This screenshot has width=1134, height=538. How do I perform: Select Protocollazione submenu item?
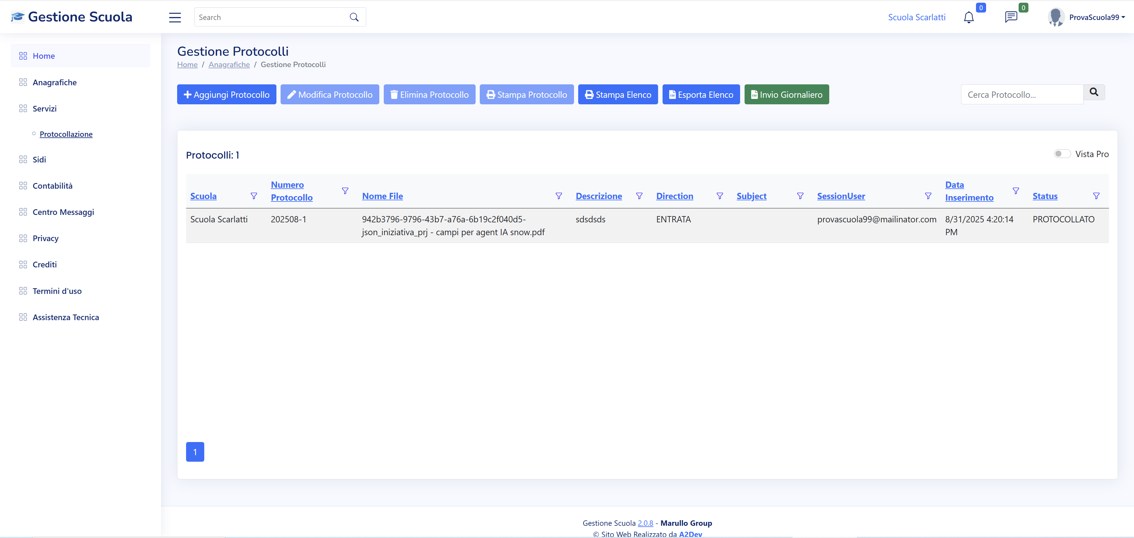tap(66, 134)
